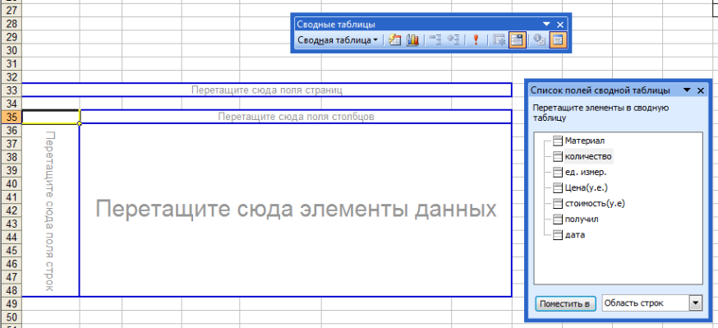Click the Show Detail plus icon
This screenshot has height=328, width=718.
tap(453, 40)
